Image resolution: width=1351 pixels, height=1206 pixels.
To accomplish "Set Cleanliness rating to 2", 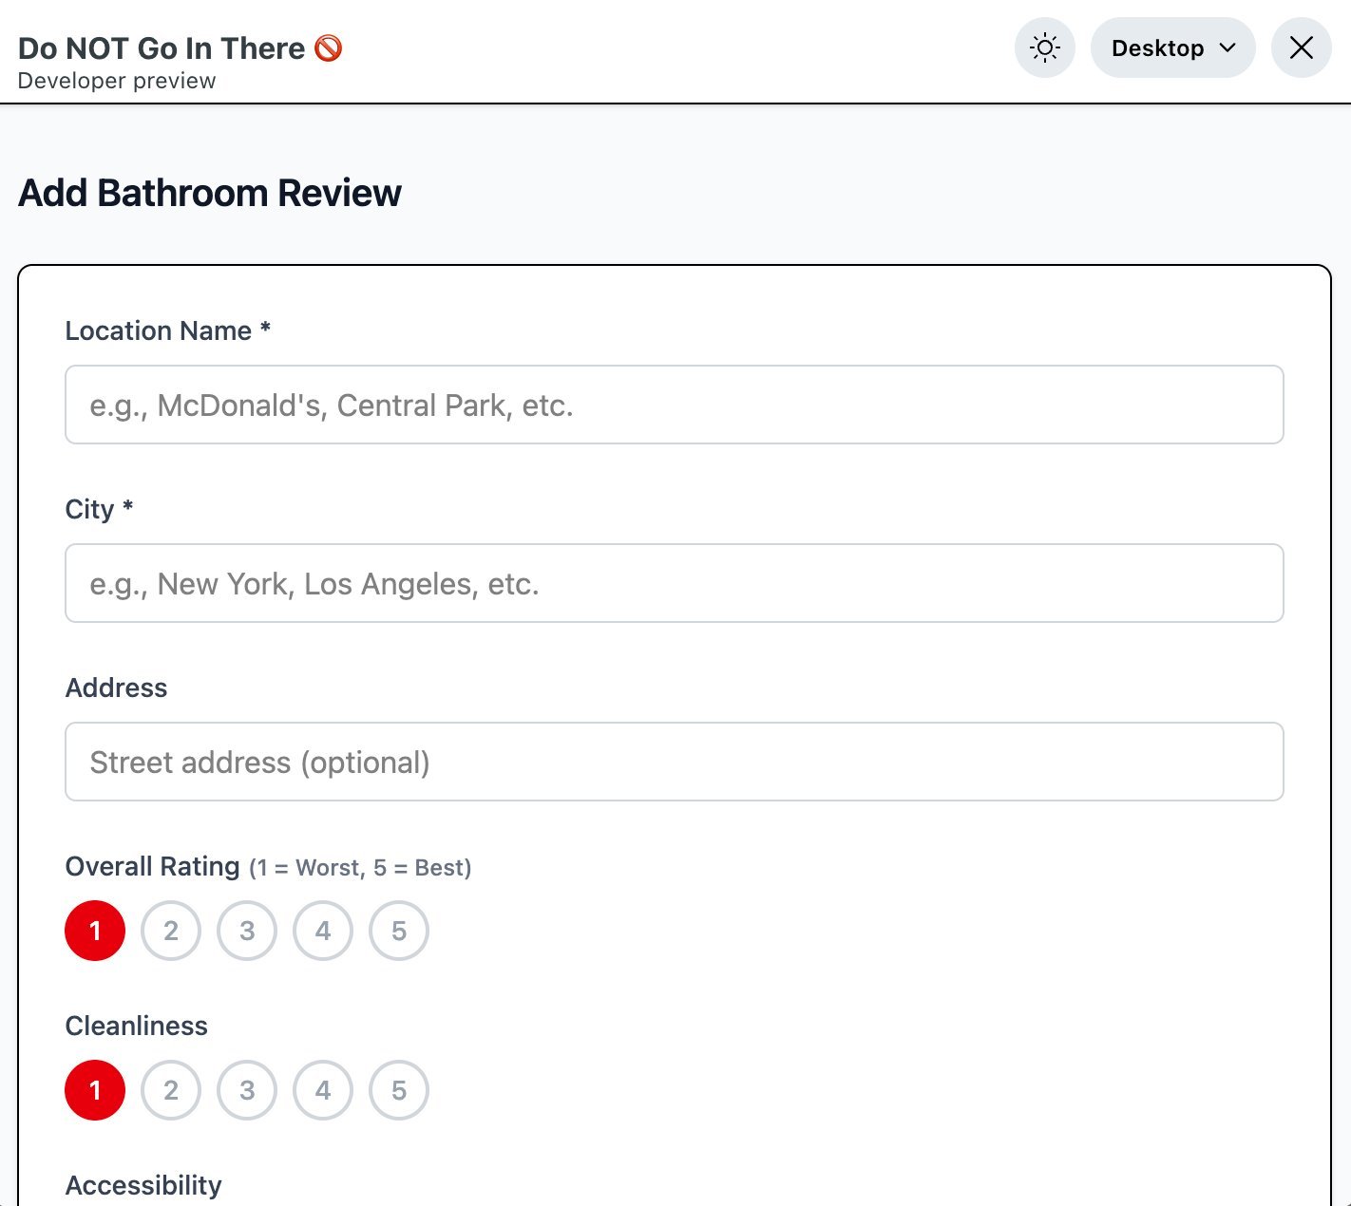I will click(x=171, y=1090).
